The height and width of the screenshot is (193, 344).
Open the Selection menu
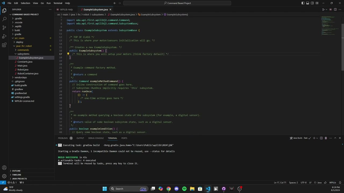click(25, 3)
